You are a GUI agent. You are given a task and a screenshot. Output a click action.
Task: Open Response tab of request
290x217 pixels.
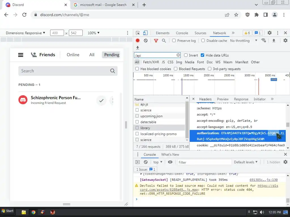(241, 99)
